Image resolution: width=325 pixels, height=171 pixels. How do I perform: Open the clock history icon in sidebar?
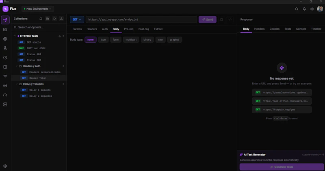coord(5,58)
